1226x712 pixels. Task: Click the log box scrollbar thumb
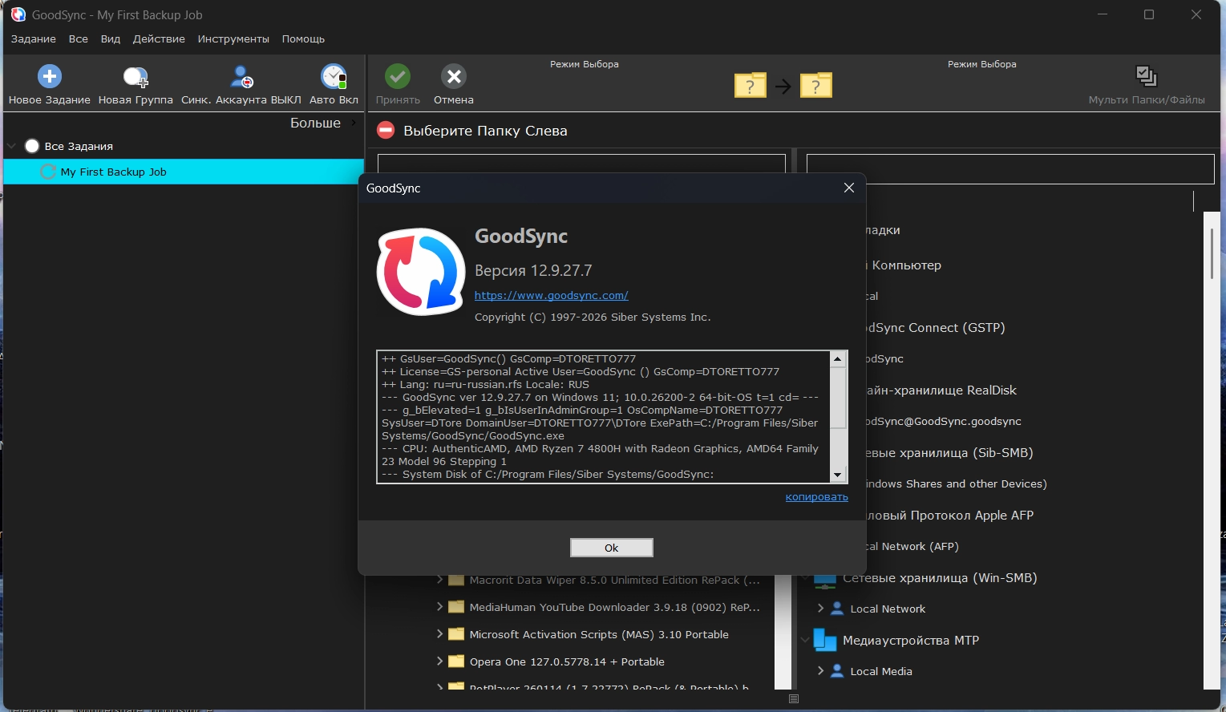838,398
